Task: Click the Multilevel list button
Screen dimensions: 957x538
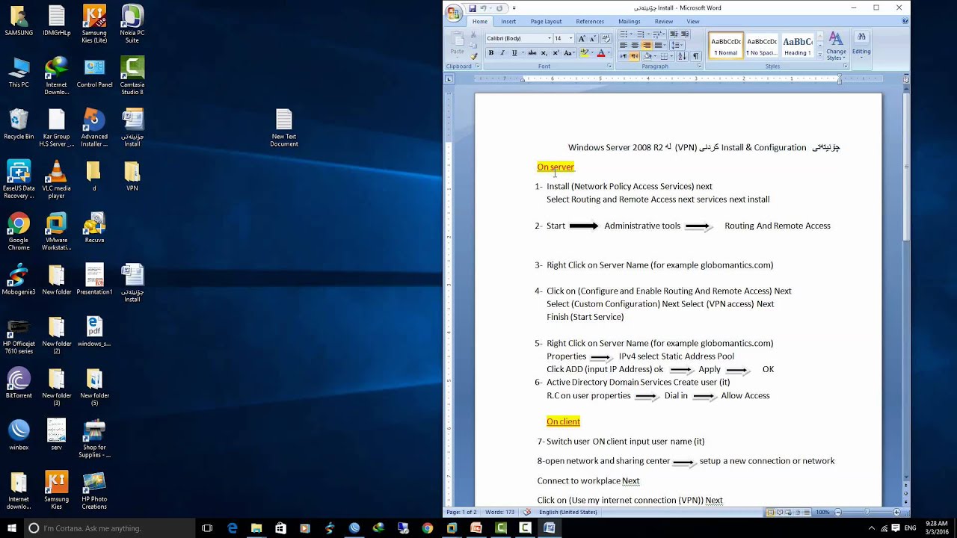Action: 657,34
